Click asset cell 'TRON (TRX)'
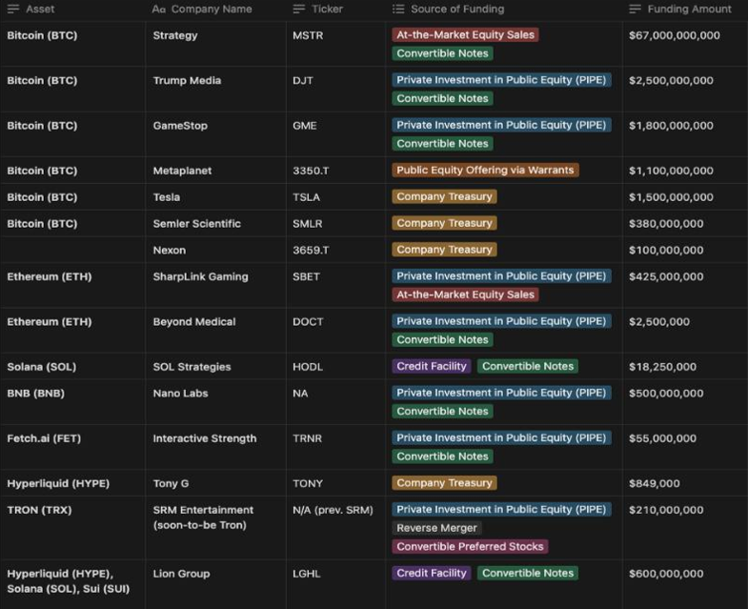The height and width of the screenshot is (609, 748). point(39,510)
